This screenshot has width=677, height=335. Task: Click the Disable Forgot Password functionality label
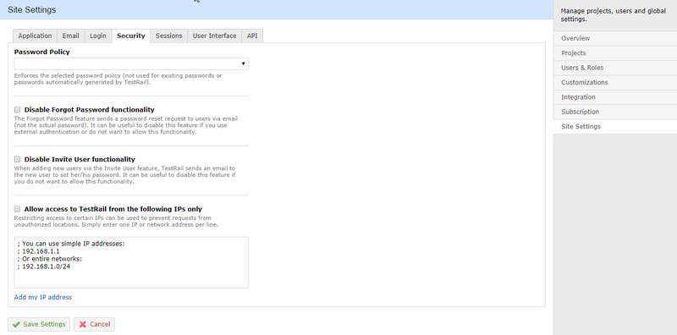[90, 110]
